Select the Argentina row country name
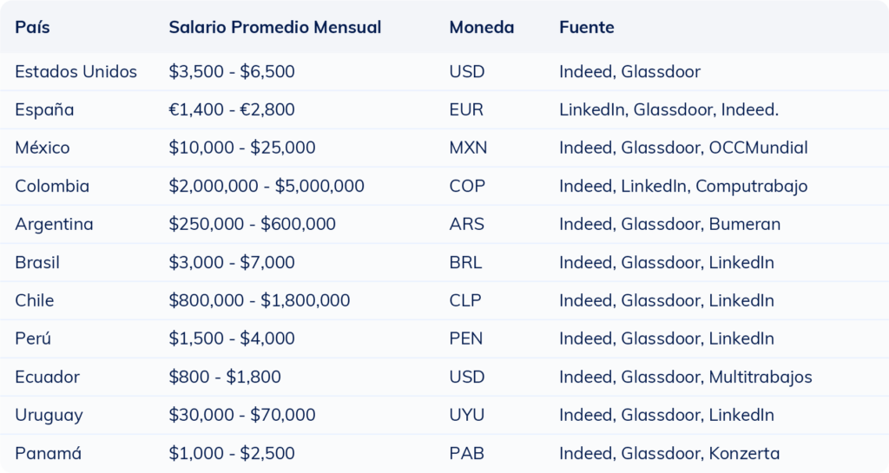 coord(54,225)
